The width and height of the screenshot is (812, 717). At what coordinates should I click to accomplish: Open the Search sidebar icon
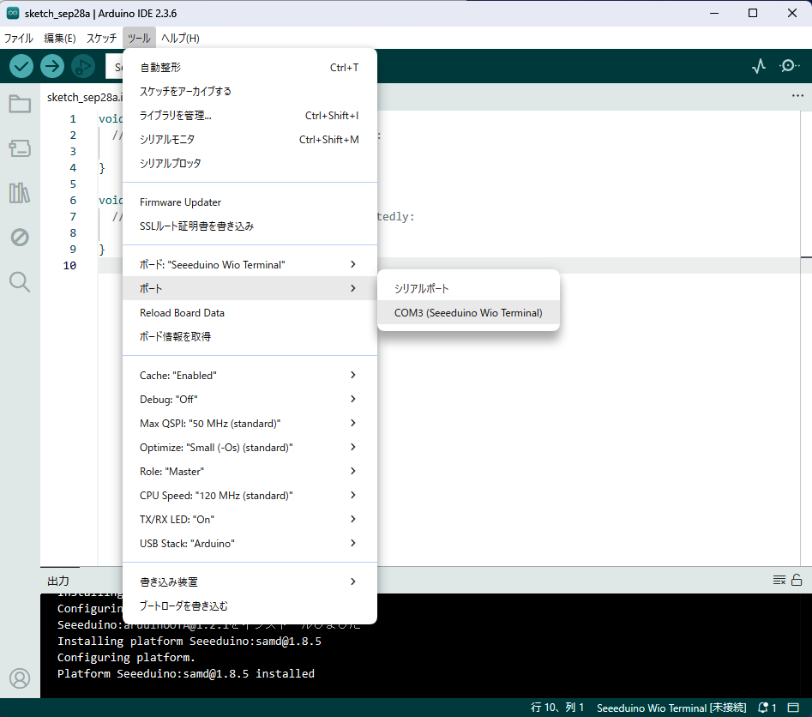(x=20, y=282)
